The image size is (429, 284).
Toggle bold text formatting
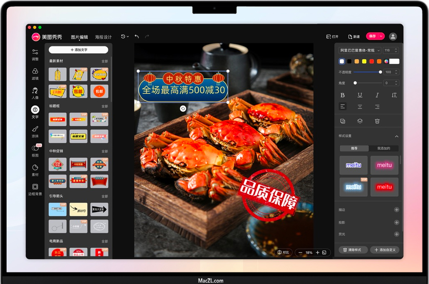pyautogui.click(x=342, y=95)
